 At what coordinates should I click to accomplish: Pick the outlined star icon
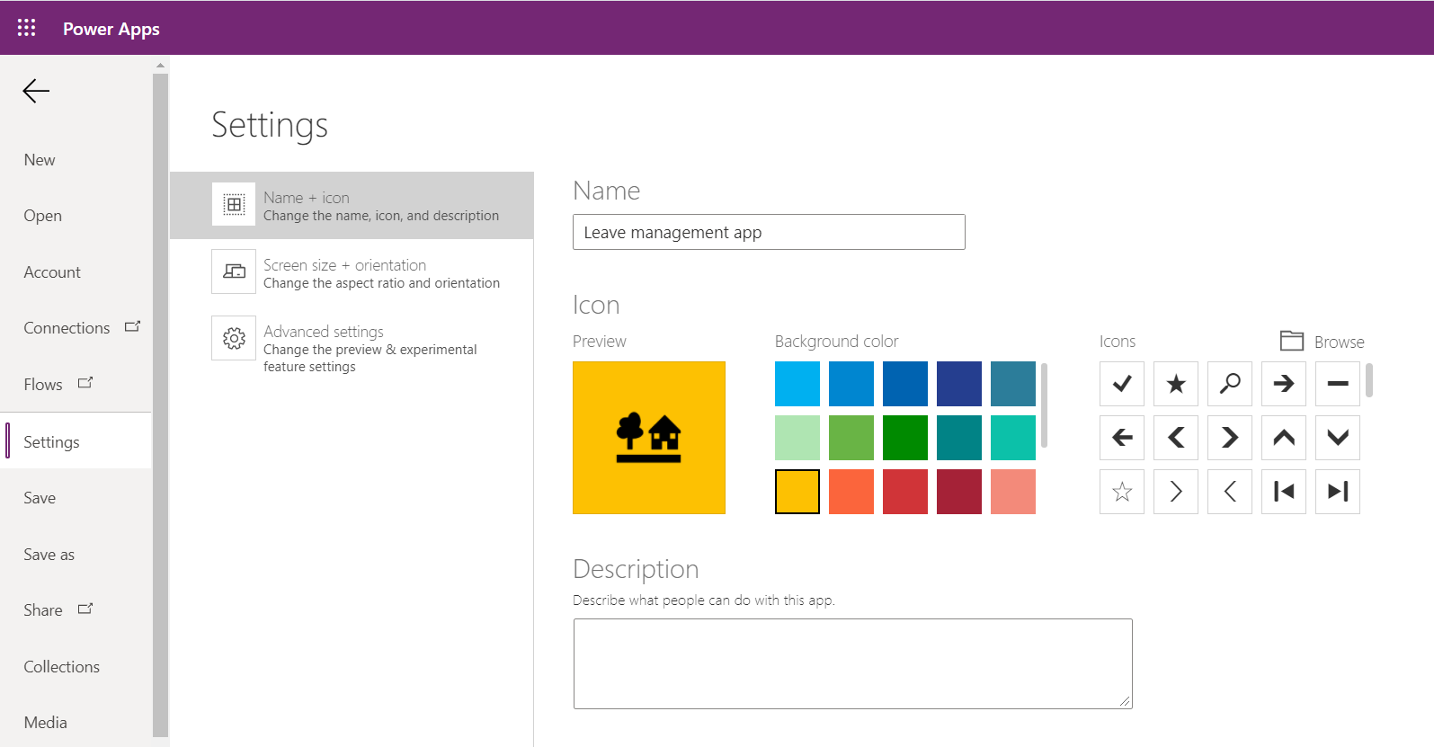(x=1121, y=492)
